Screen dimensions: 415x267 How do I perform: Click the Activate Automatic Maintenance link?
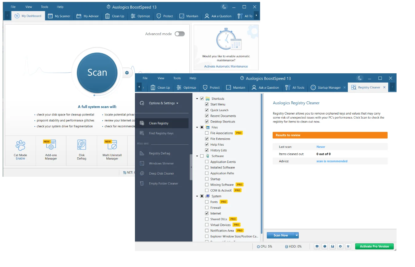pyautogui.click(x=226, y=67)
